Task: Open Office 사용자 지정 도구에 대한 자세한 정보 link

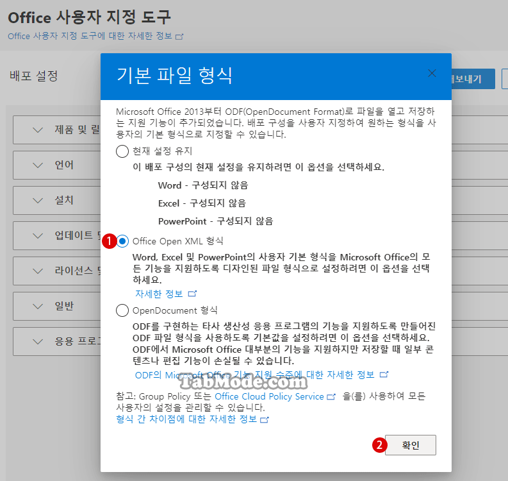Action: (90, 36)
